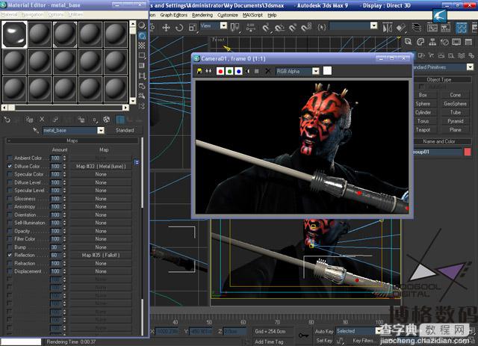Increase Reflection amount spinner
The height and width of the screenshot is (346, 478).
pos(64,254)
